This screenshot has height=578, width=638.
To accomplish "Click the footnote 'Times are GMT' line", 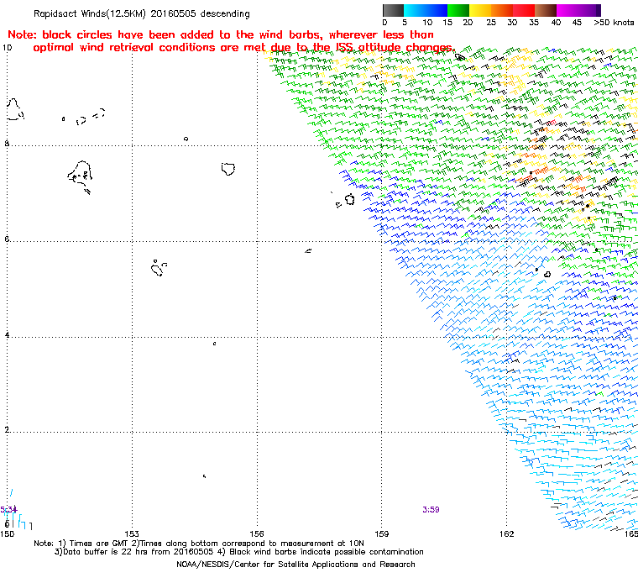I will 199,544.
